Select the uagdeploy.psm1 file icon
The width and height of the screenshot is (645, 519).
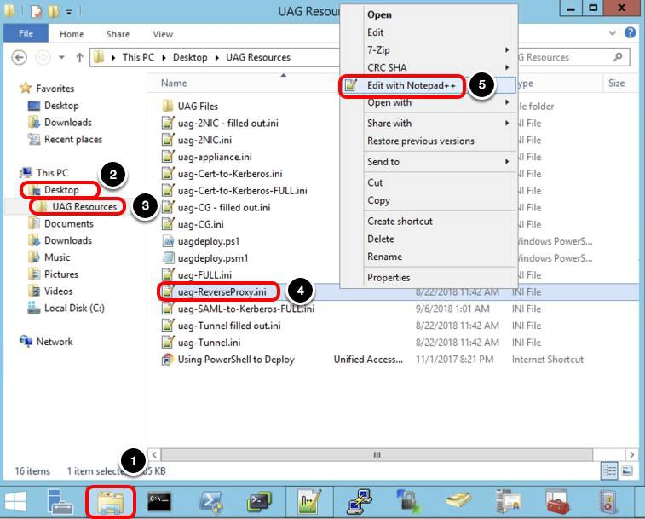click(x=168, y=258)
